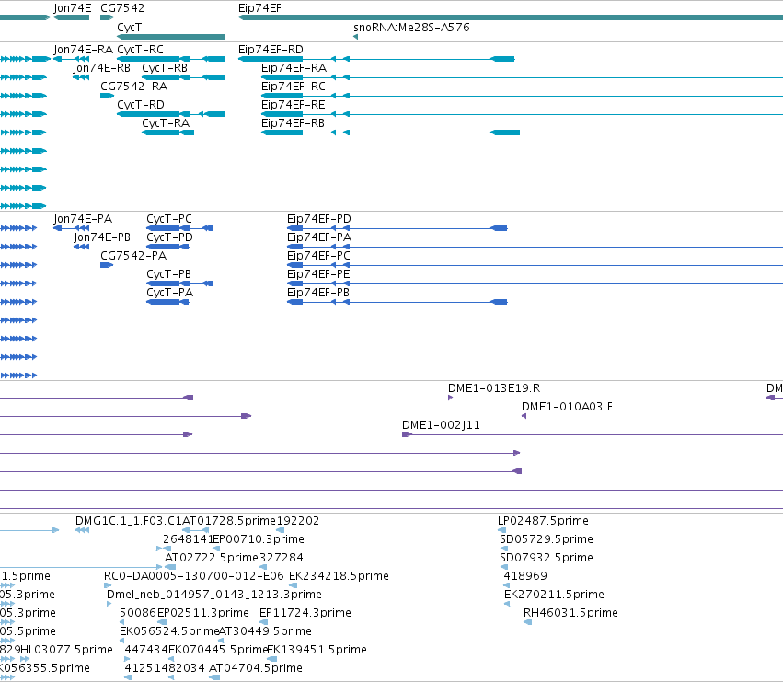Screen dimensions: 783x682
Task: Open the CycT-PA protein label
Action: click(x=170, y=293)
